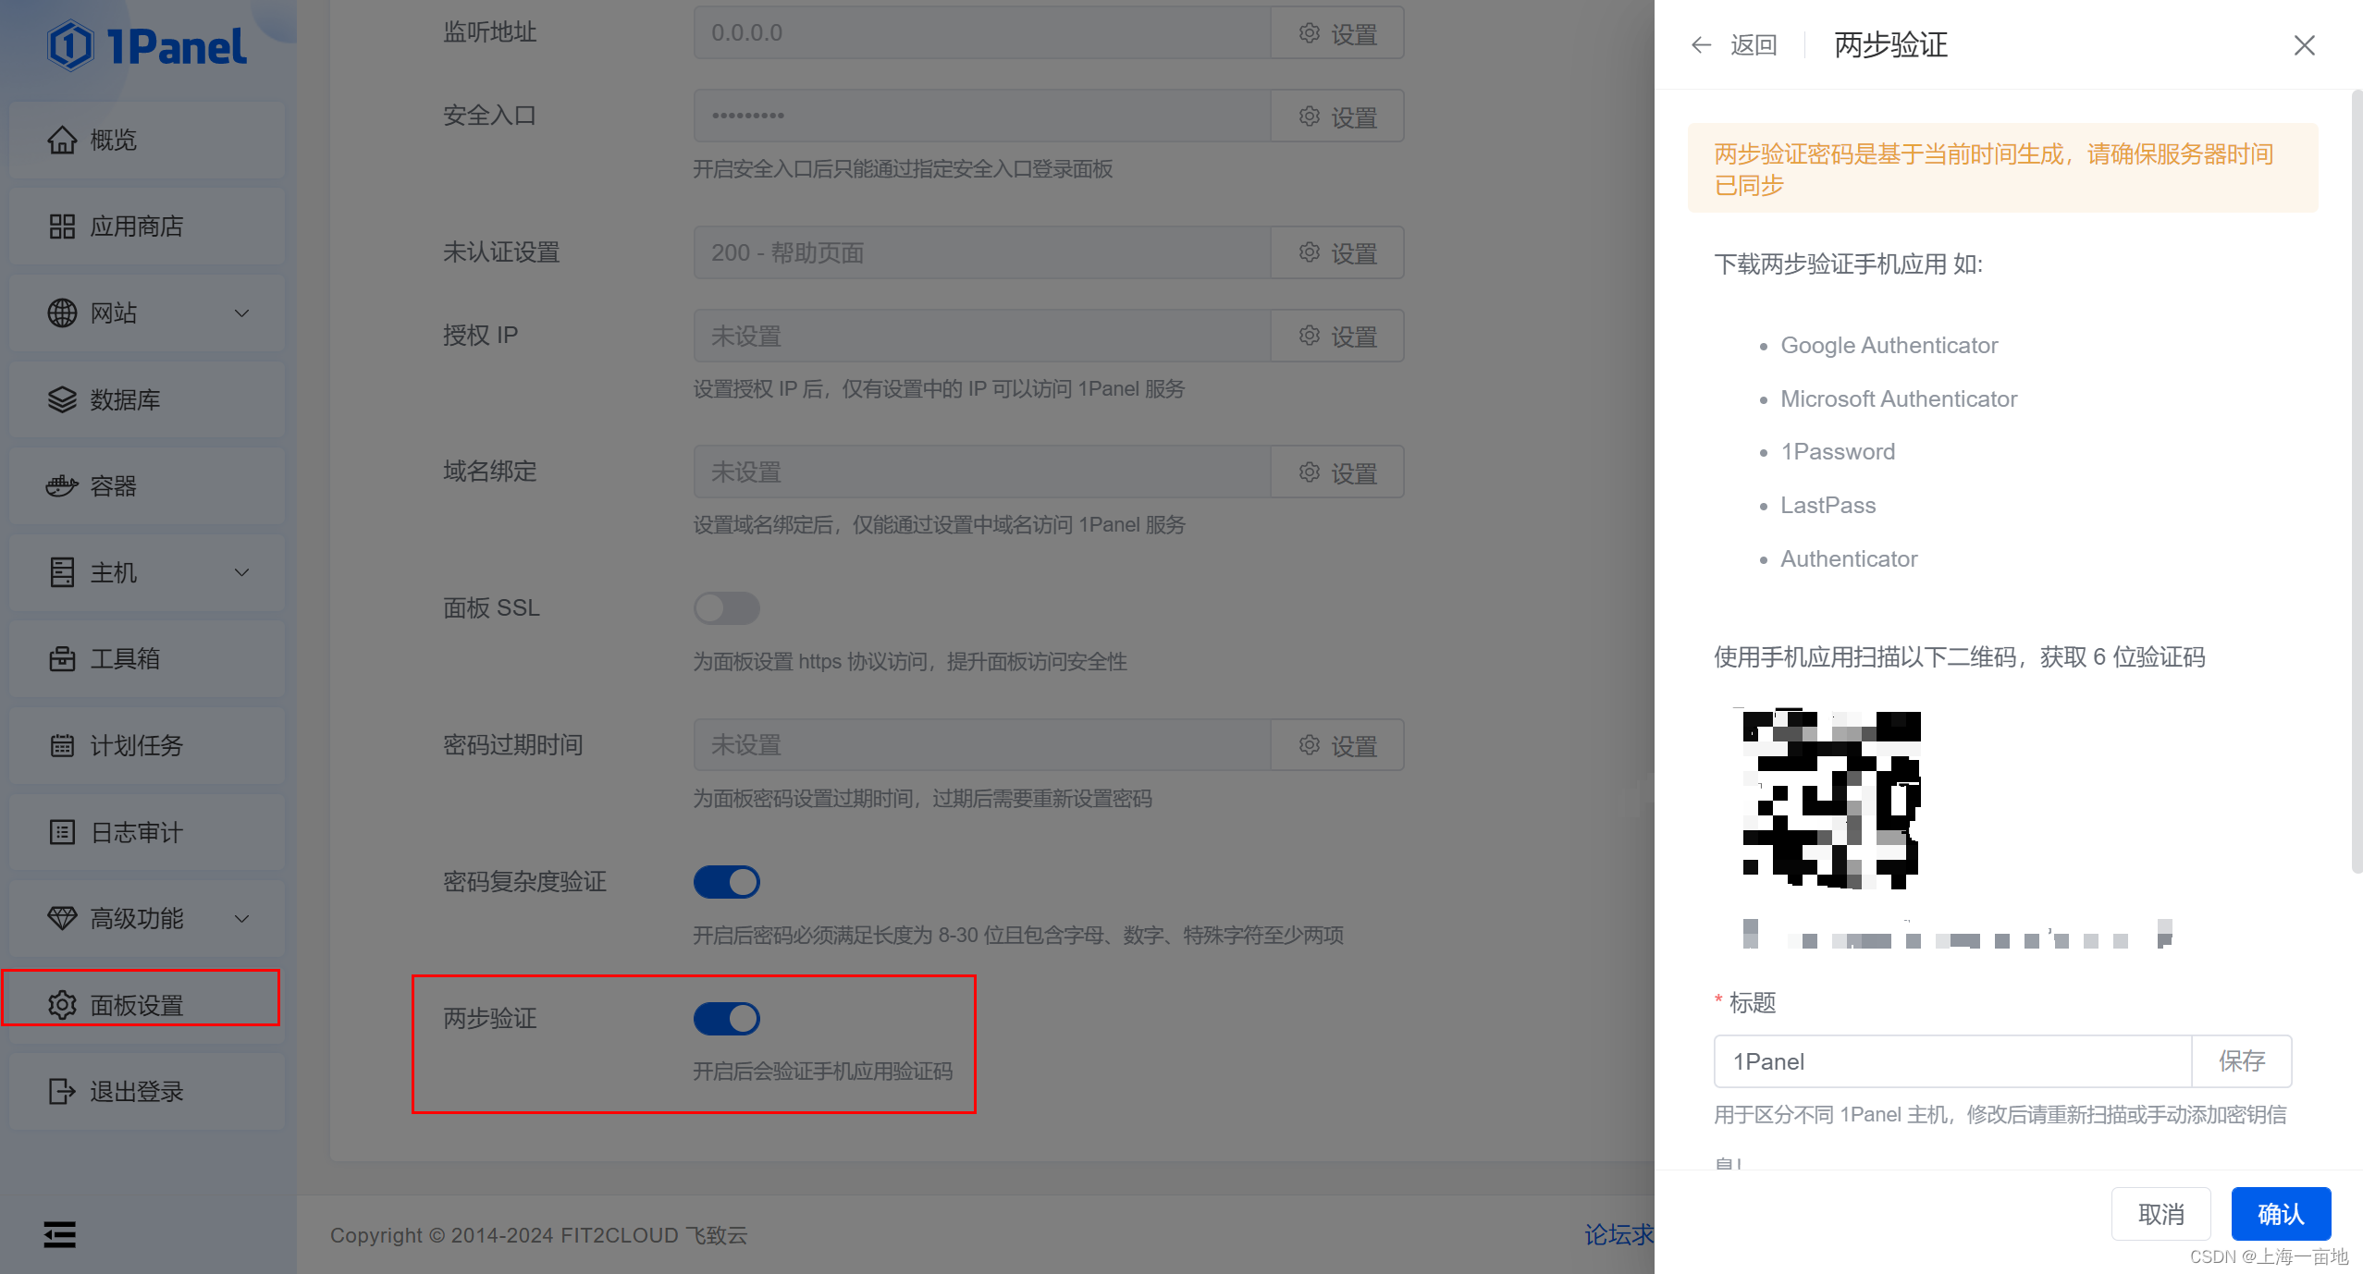The width and height of the screenshot is (2363, 1274).
Task: Click Microsoft Authenticator list item
Action: [1899, 398]
